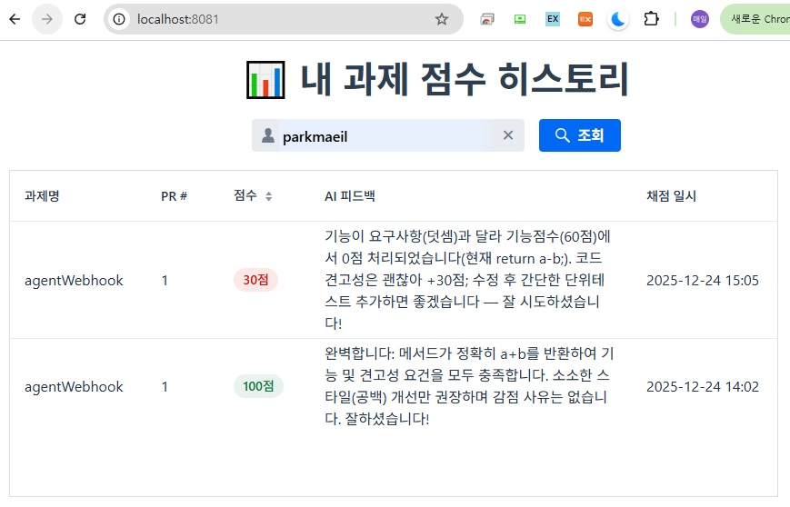Click feedback text starting 기능이 요구사항
Screen dimensions: 790x507
coord(467,280)
